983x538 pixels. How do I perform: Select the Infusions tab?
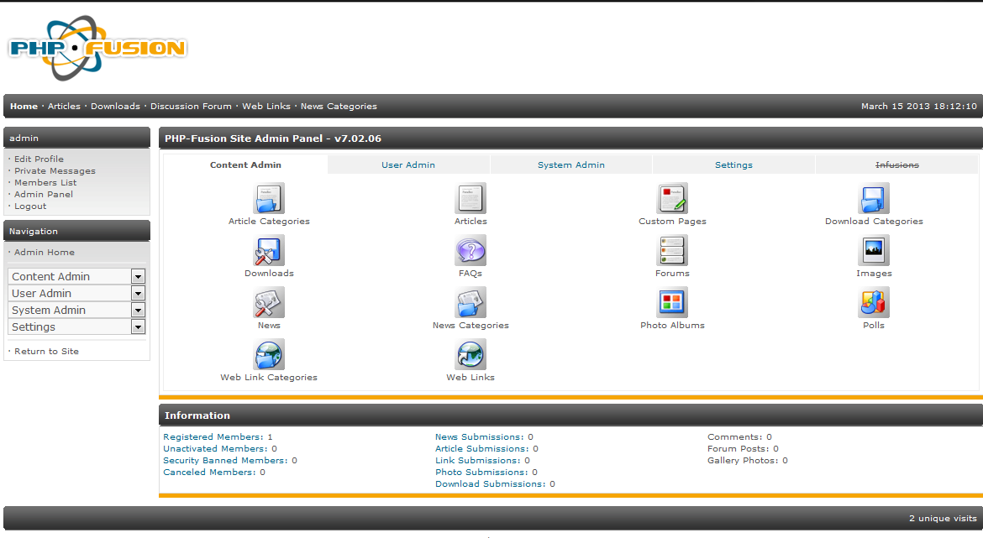(896, 165)
